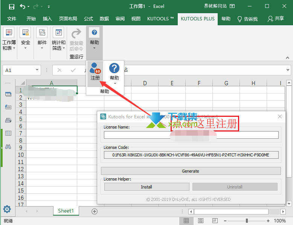Open Customize Quick Access Toolbar dropdown
The height and width of the screenshot is (225, 293).
(49, 7)
